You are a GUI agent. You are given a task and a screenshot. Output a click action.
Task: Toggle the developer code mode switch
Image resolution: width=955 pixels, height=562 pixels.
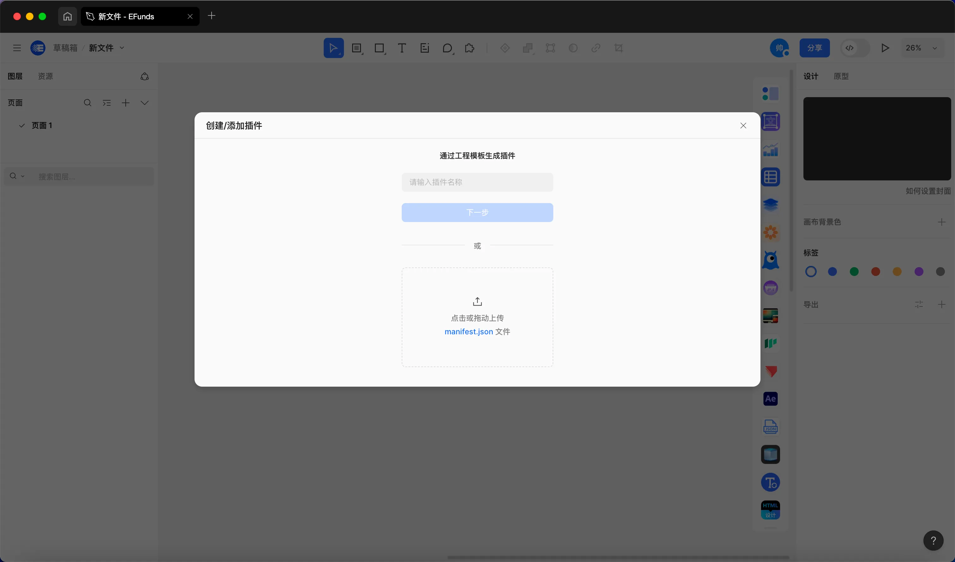[x=855, y=48]
